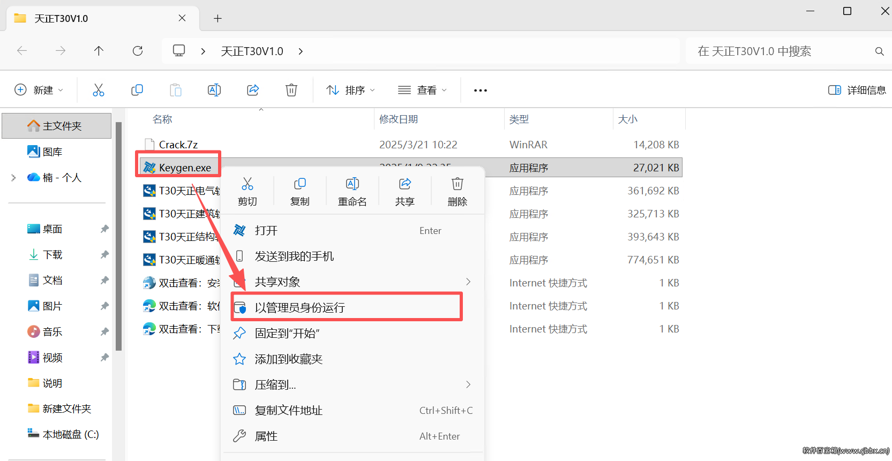Click 添加到收藏夹 in the context menu
This screenshot has width=892, height=461.
click(x=354, y=359)
